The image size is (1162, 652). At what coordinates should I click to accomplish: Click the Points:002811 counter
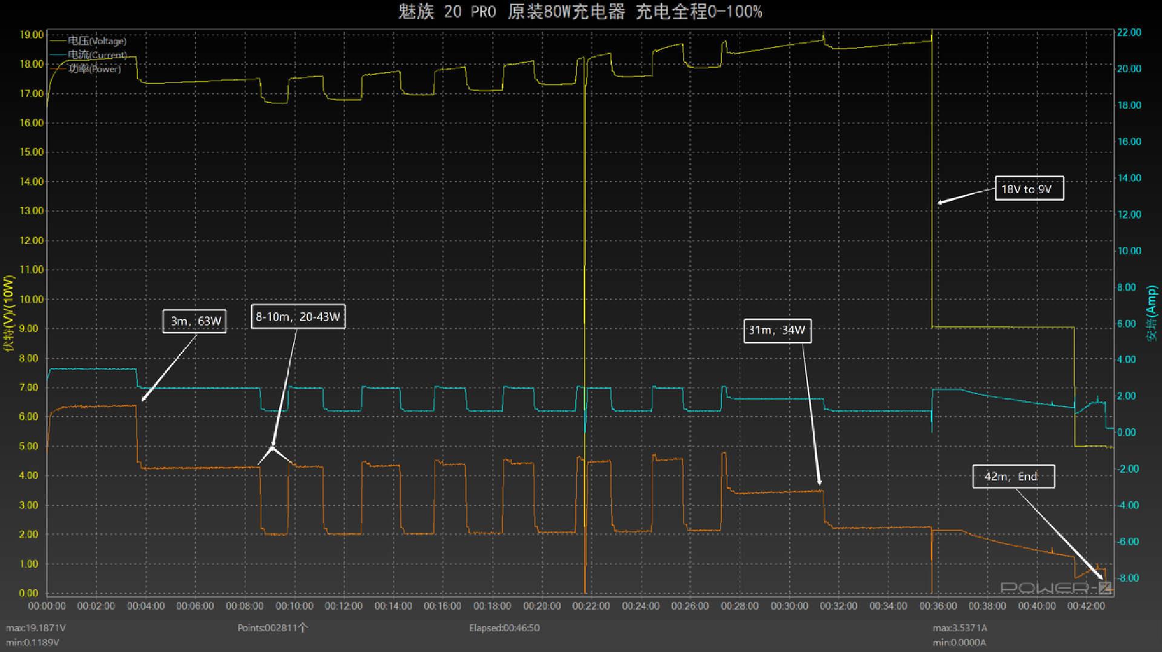click(272, 628)
